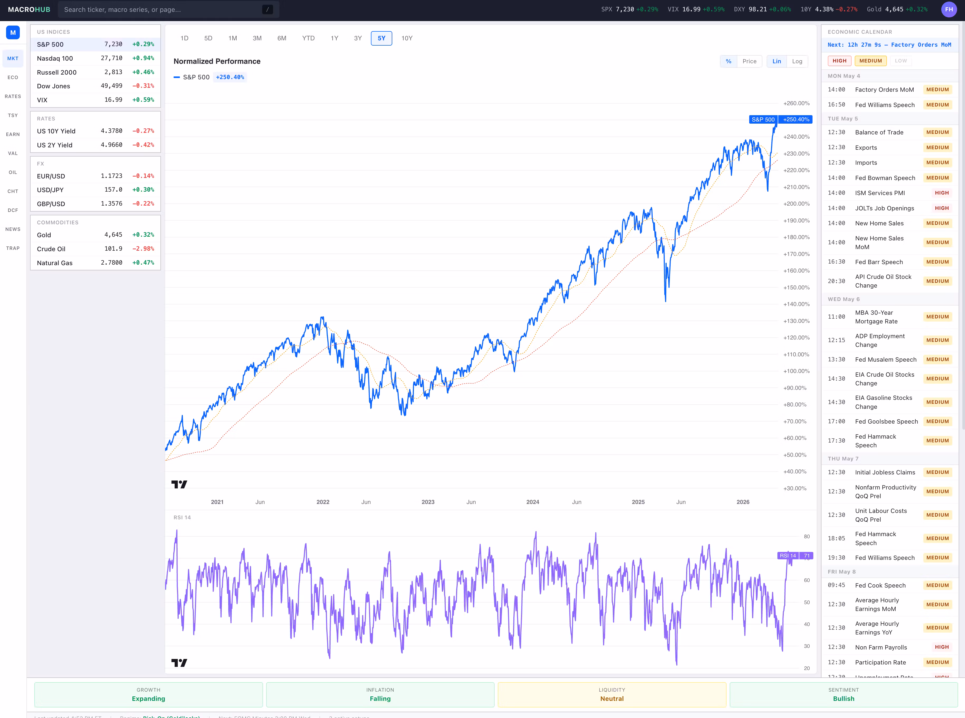Open CHT sidebar section

click(x=13, y=191)
